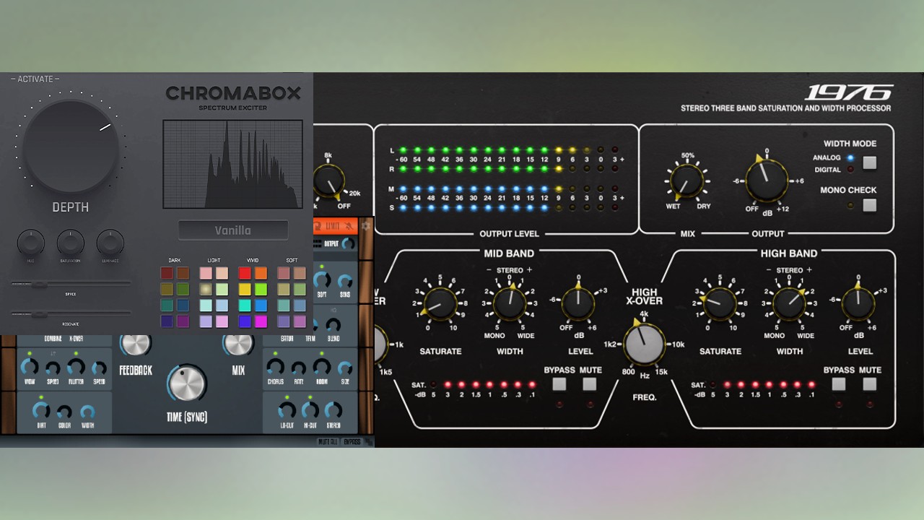Click the spectrum analyzer display in Chromabox
Image resolution: width=924 pixels, height=520 pixels.
[233, 164]
